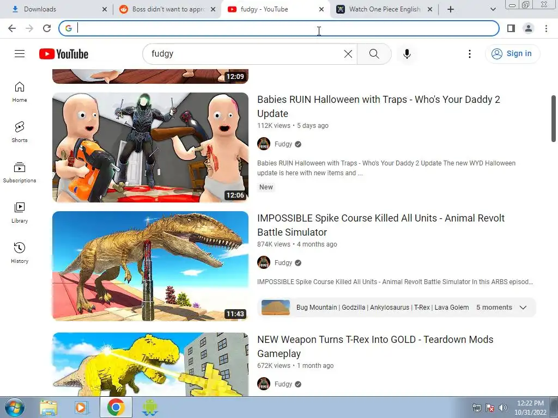
Task: Open Chrome profile avatar icon
Action: point(529,28)
